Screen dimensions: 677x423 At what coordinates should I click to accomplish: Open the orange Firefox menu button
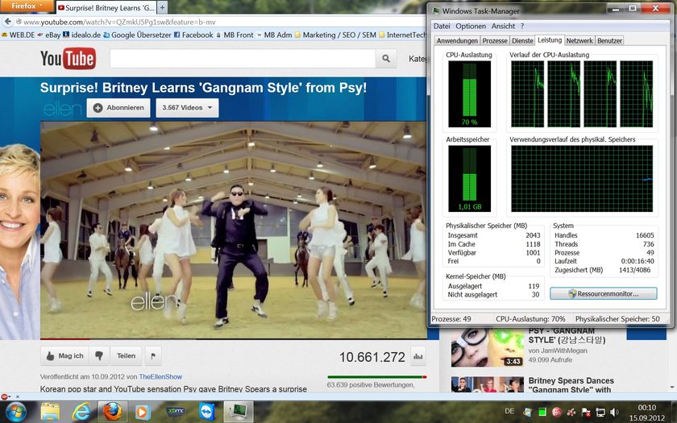coord(27,6)
